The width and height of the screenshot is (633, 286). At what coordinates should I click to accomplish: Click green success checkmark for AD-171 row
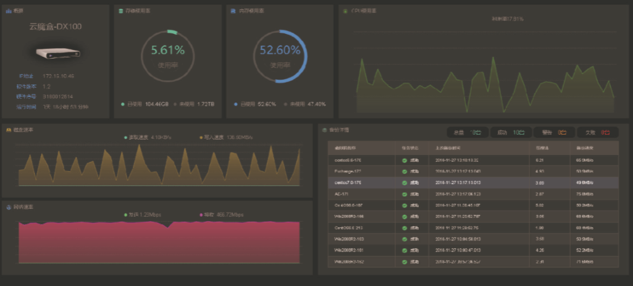point(404,194)
